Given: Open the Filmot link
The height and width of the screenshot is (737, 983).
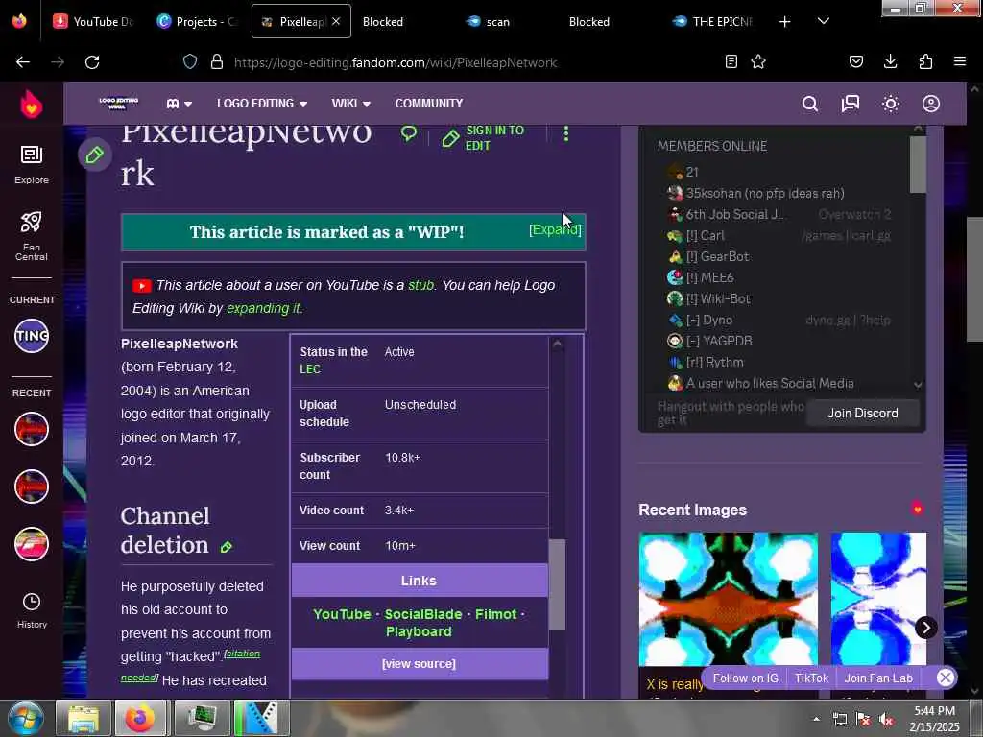Looking at the screenshot, I should click(x=496, y=614).
